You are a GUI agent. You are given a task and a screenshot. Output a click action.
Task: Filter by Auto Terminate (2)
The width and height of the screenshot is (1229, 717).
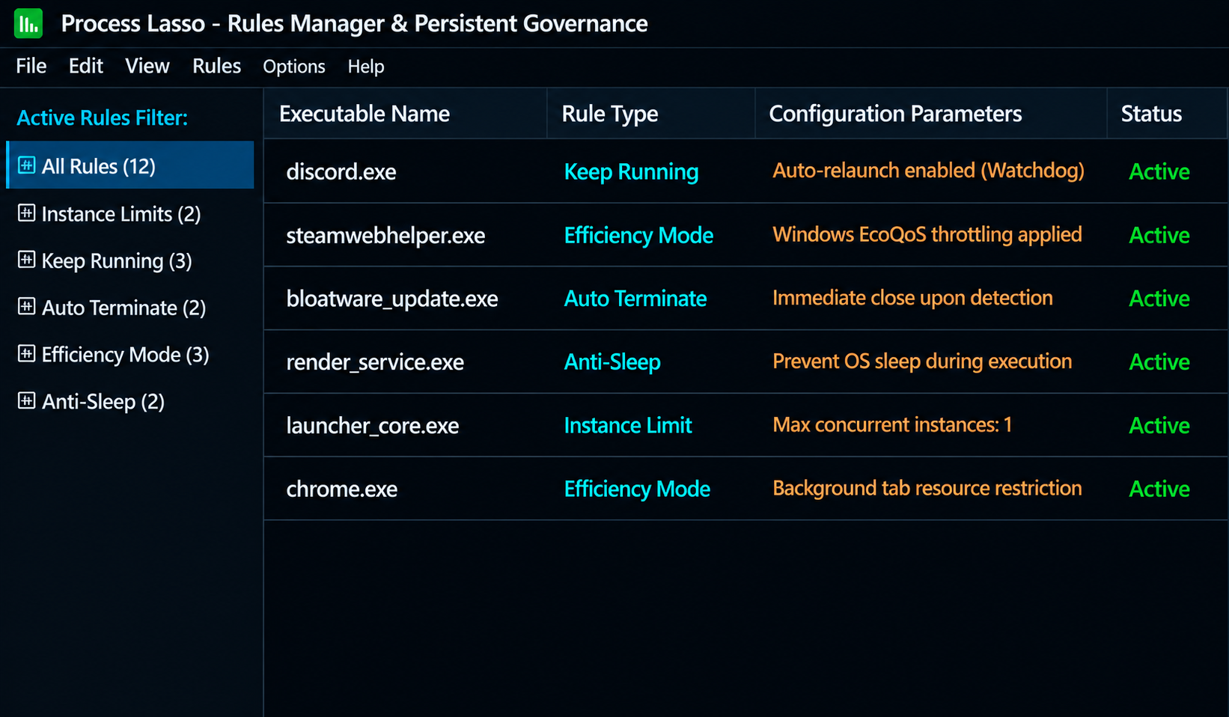coord(123,308)
